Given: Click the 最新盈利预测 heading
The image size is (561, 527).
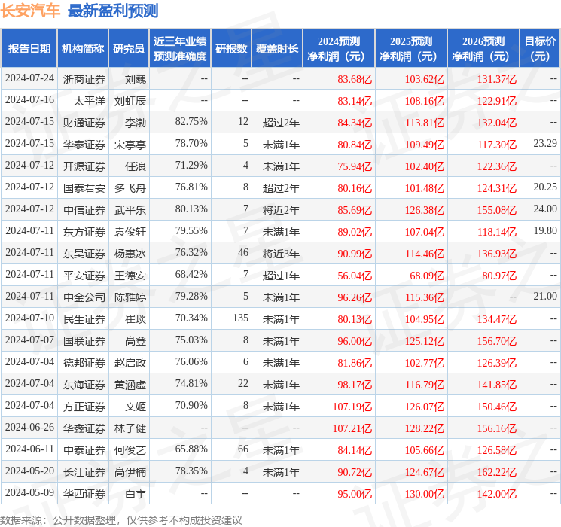Looking at the screenshot, I should [113, 11].
